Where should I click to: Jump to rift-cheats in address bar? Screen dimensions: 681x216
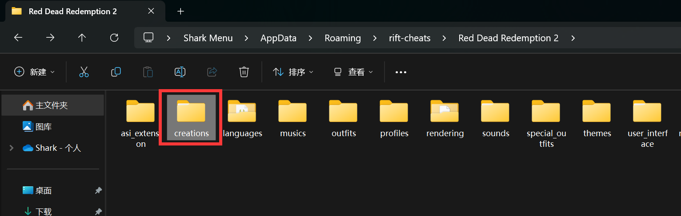(409, 38)
